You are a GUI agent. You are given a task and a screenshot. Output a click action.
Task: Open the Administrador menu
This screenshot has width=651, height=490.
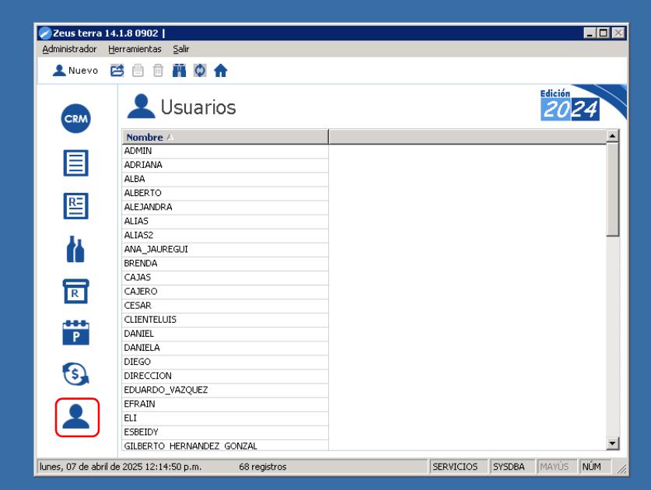(69, 49)
